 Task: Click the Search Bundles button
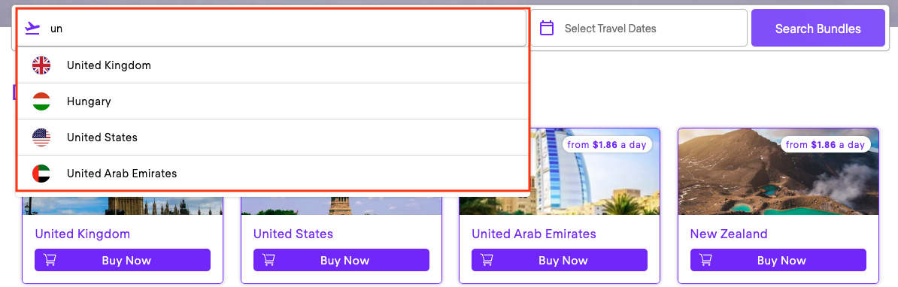pos(818,28)
